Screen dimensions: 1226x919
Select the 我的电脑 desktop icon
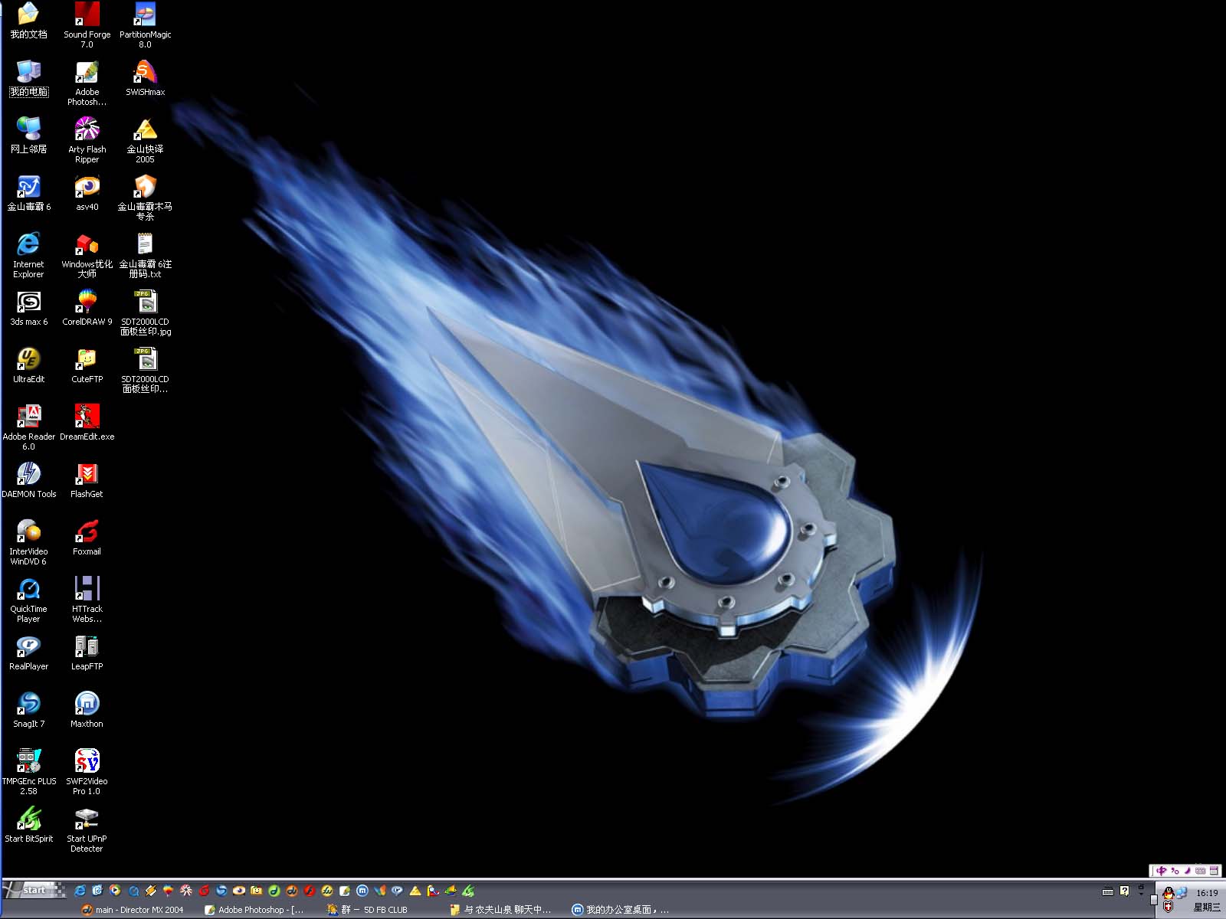pyautogui.click(x=28, y=78)
